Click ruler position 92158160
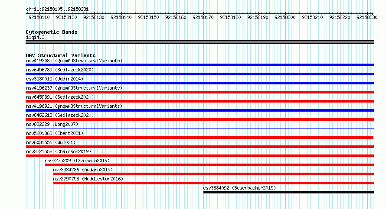This screenshot has width=386, height=209. click(x=176, y=17)
